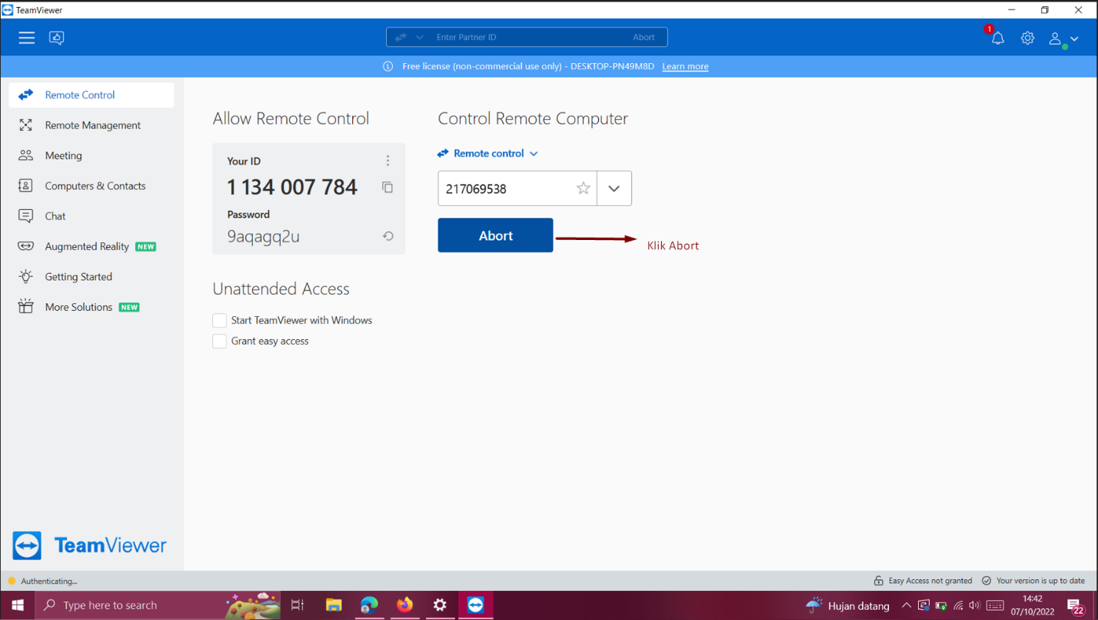Open the three-dot menu on the ID card

tap(388, 161)
